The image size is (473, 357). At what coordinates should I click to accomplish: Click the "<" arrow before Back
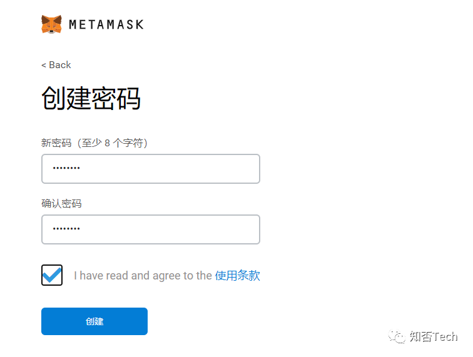point(44,65)
